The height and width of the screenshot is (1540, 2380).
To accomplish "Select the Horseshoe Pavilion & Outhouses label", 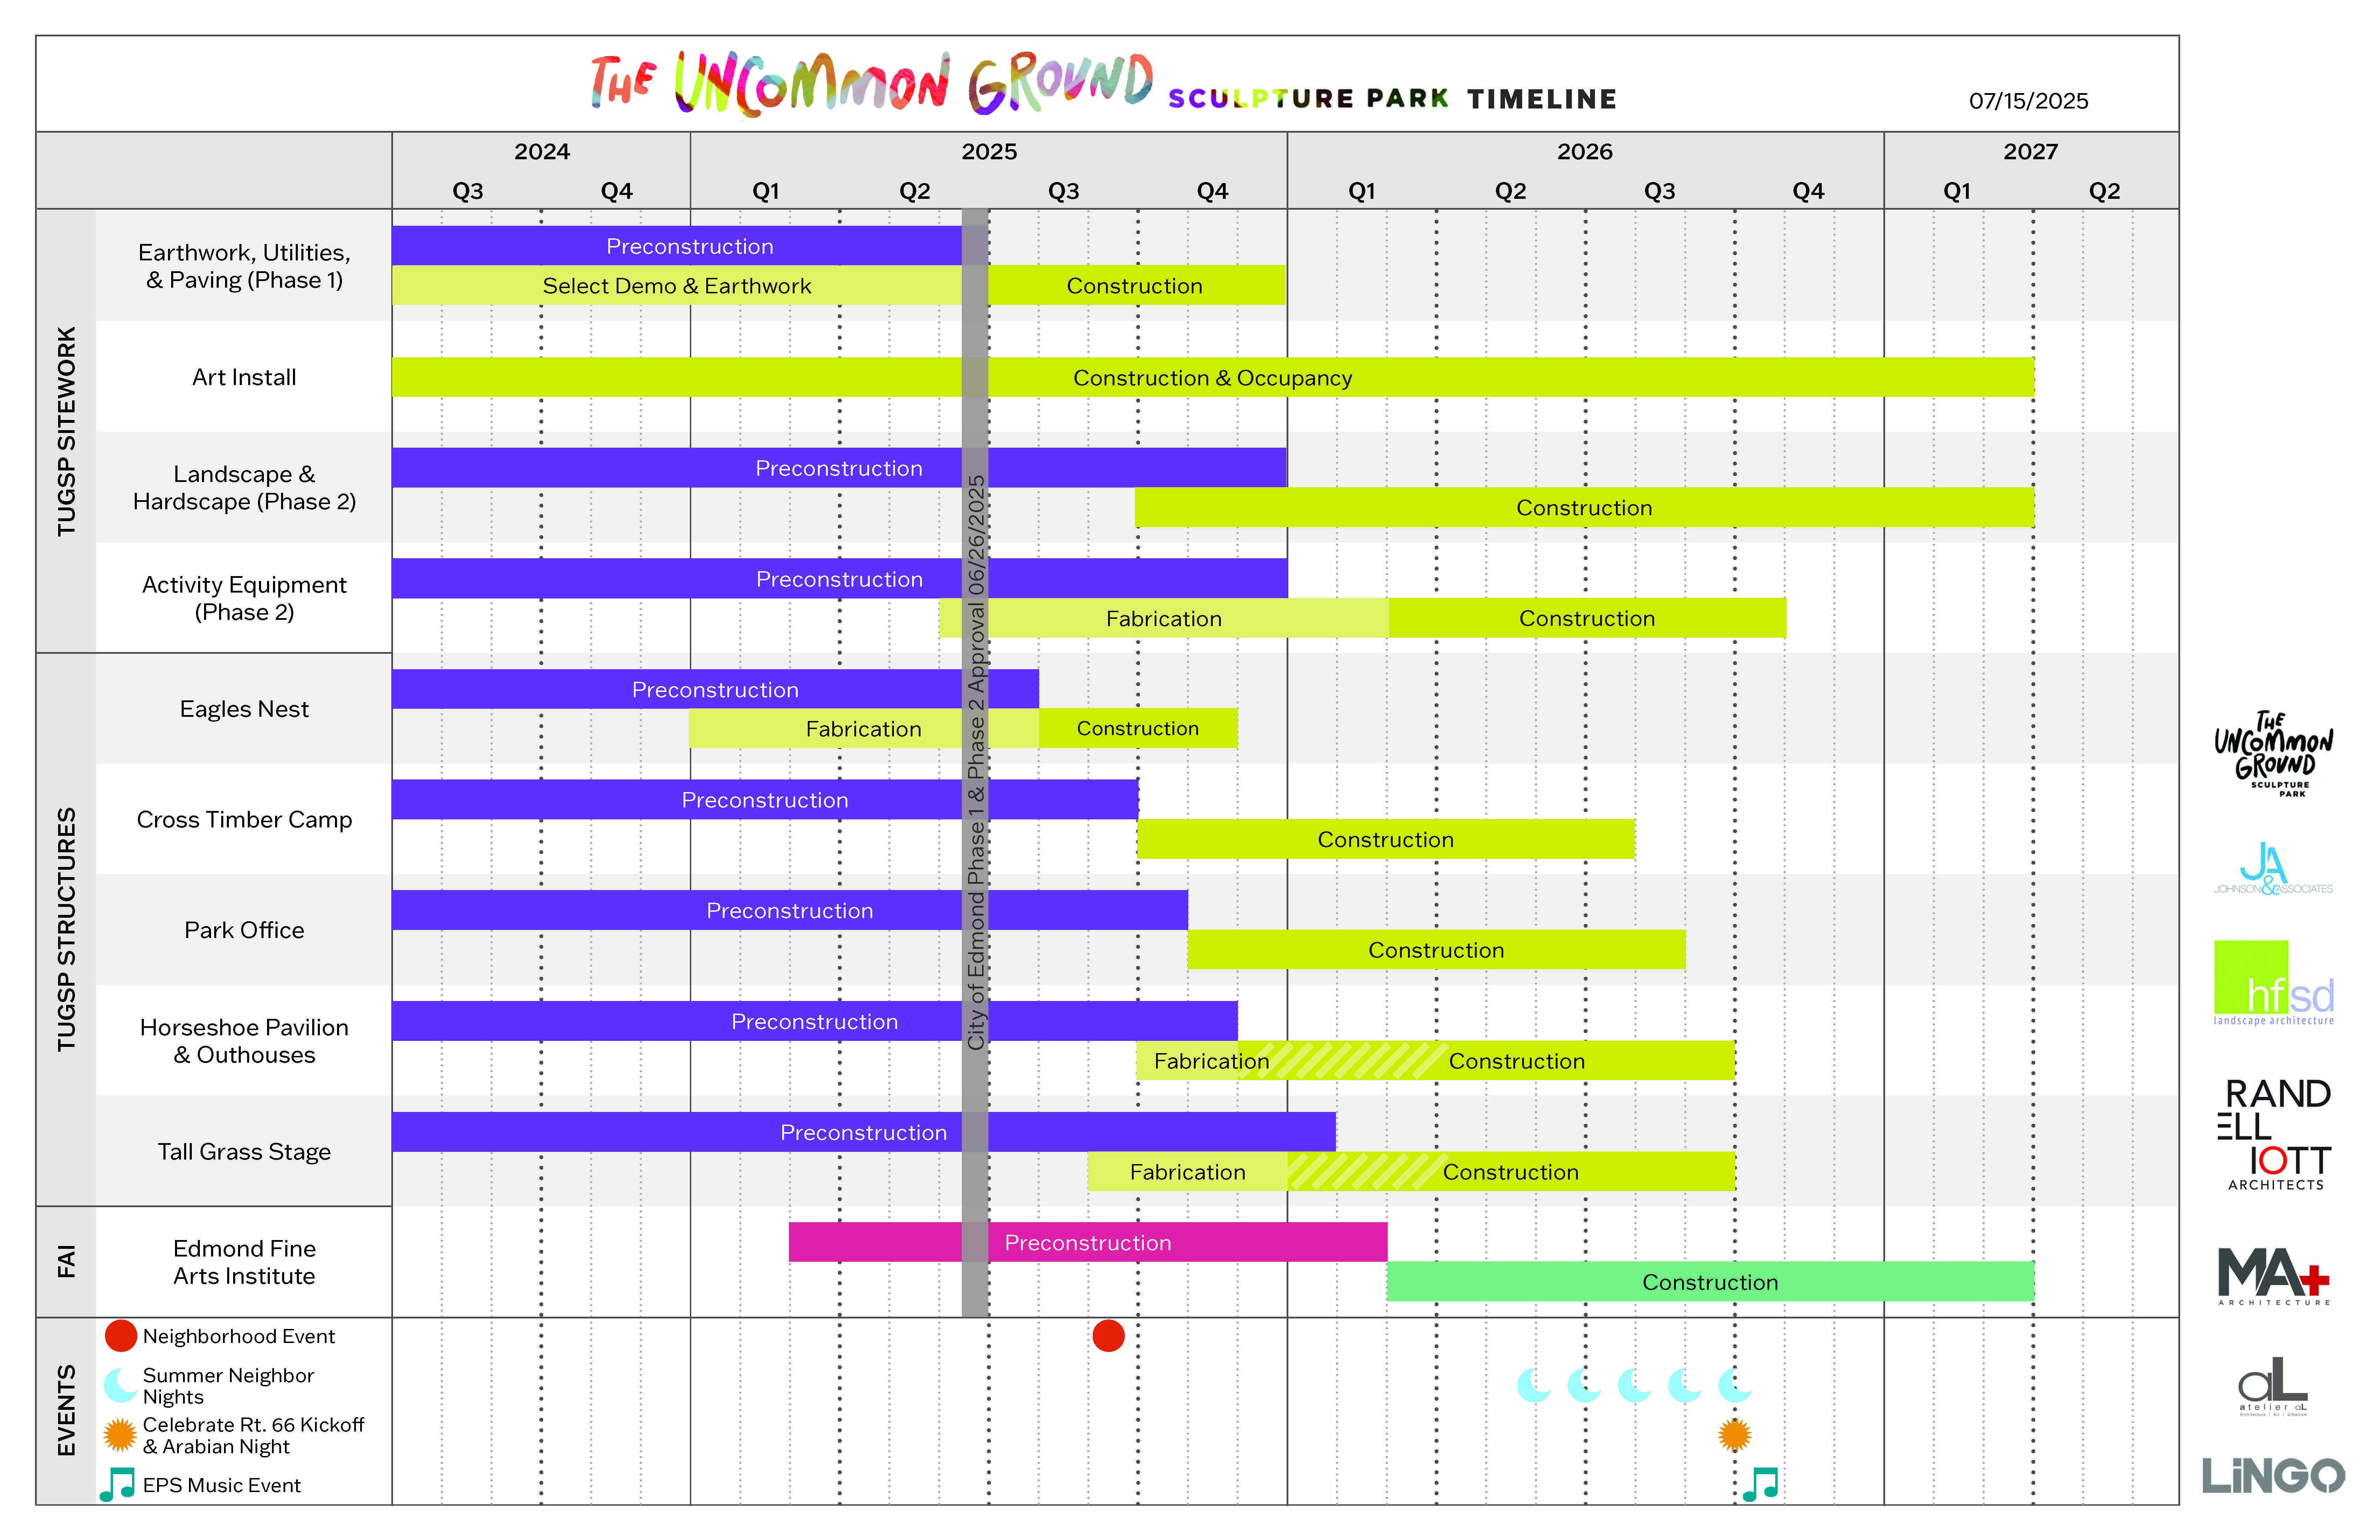I will coord(244,1041).
